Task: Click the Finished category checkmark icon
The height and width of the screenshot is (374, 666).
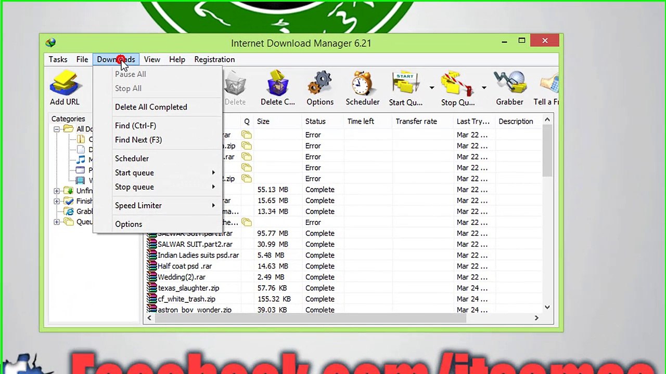Action: (68, 201)
